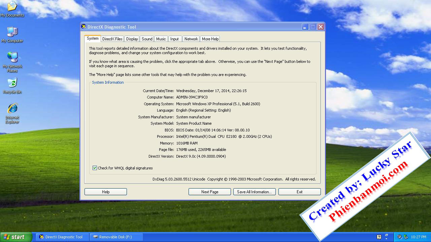This screenshot has height=242, width=431.
Task: Select the Recycle Bin icon
Action: click(12, 86)
